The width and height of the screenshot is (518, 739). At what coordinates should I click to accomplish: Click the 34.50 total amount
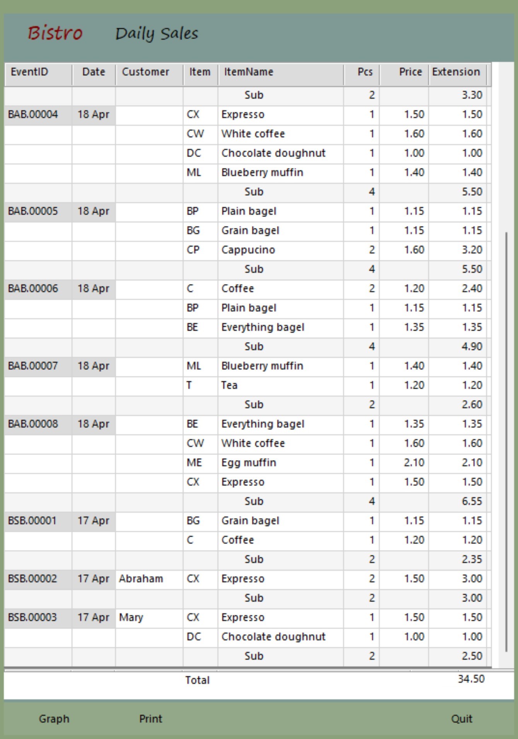(x=471, y=679)
